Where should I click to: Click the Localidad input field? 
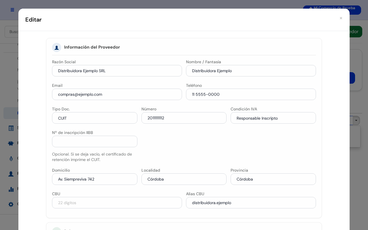[x=184, y=179]
